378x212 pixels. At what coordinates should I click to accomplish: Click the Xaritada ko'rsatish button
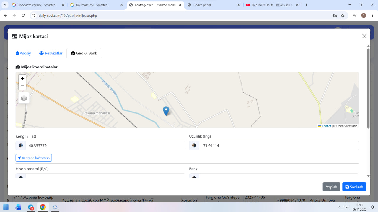point(34,158)
